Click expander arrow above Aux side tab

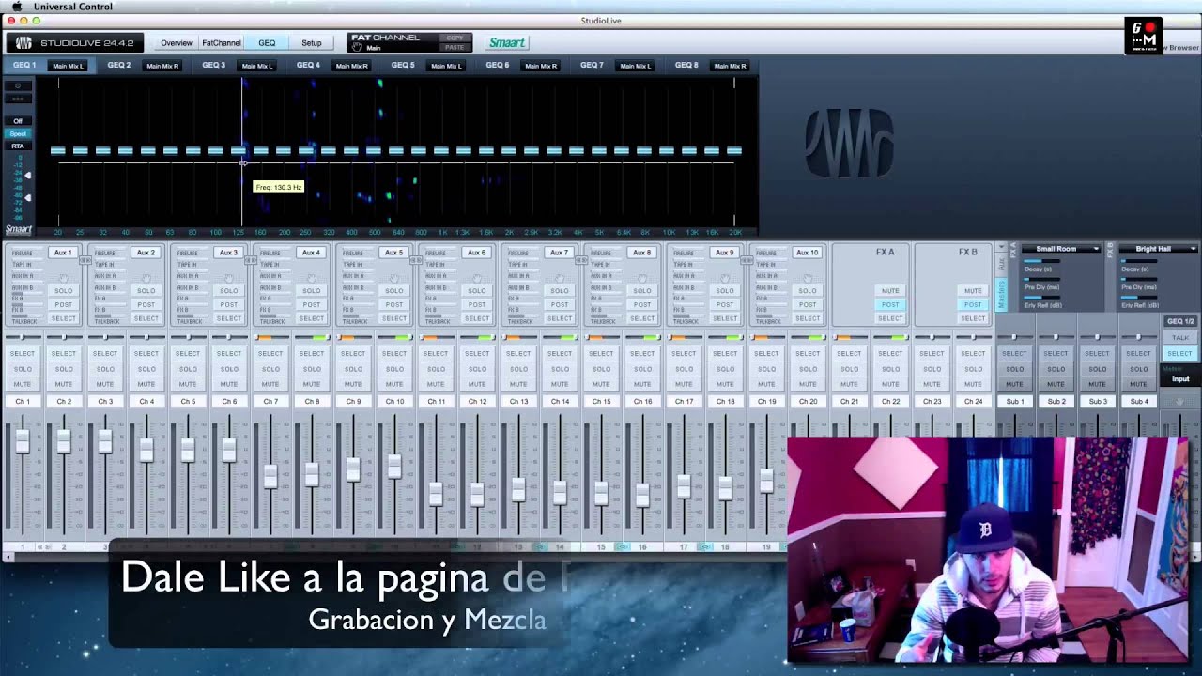tap(1001, 247)
